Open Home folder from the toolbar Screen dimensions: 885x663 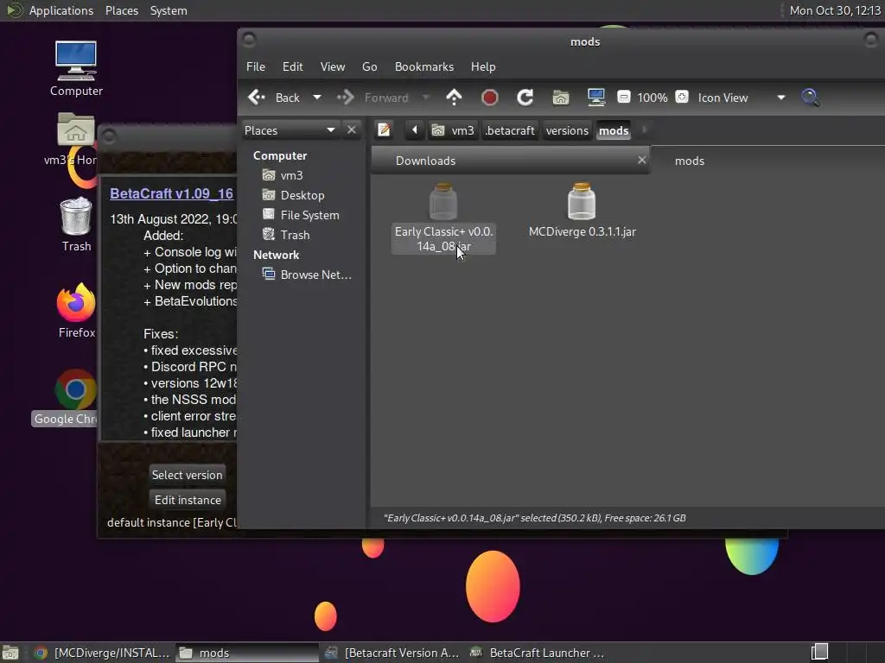click(x=560, y=98)
